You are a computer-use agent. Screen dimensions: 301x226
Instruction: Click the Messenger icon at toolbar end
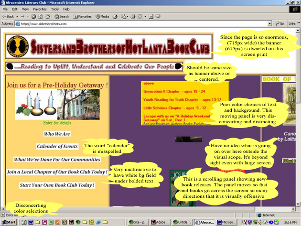point(158,16)
